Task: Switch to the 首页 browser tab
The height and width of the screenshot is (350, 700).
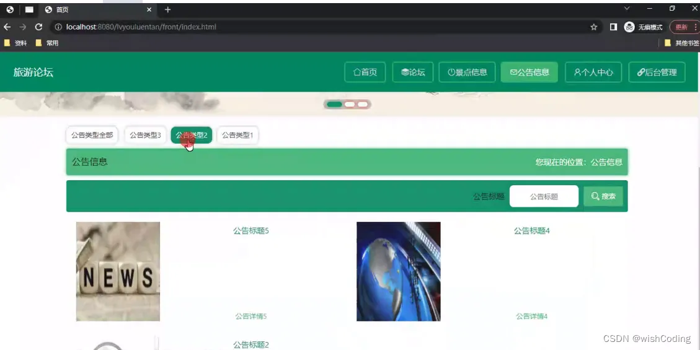Action: tap(98, 9)
